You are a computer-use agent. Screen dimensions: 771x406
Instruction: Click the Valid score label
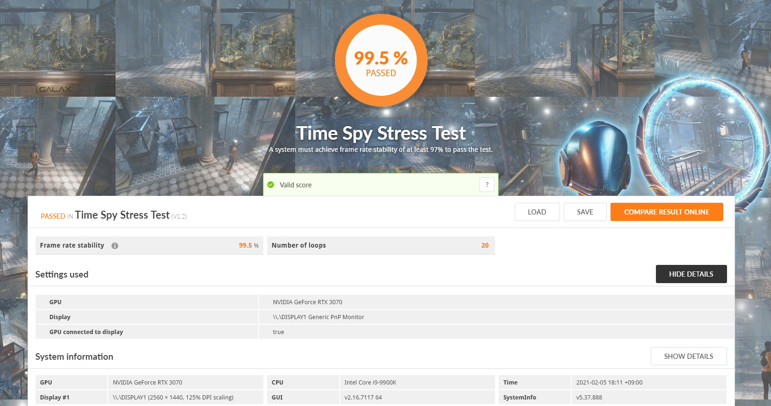[296, 185]
